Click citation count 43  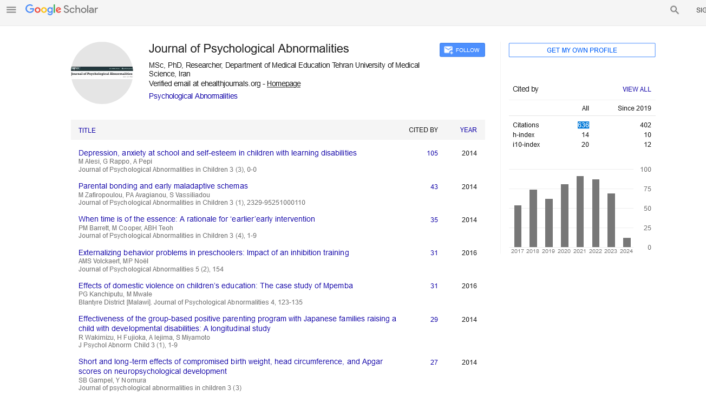point(434,187)
